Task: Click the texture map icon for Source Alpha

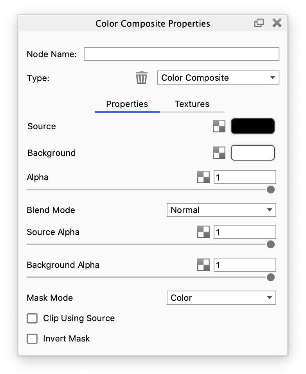Action: coord(203,232)
